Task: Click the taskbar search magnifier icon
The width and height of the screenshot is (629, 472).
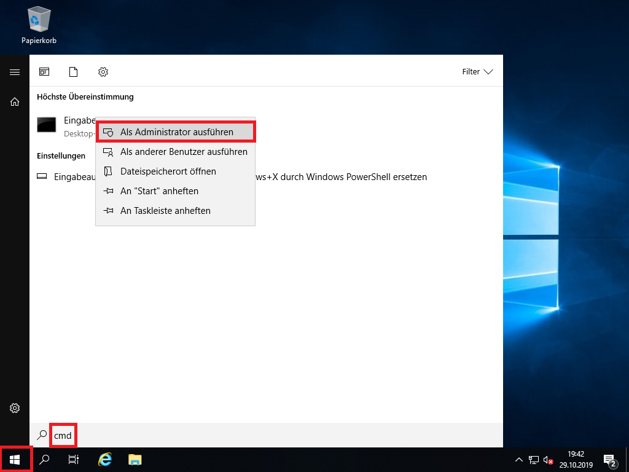Action: click(44, 459)
